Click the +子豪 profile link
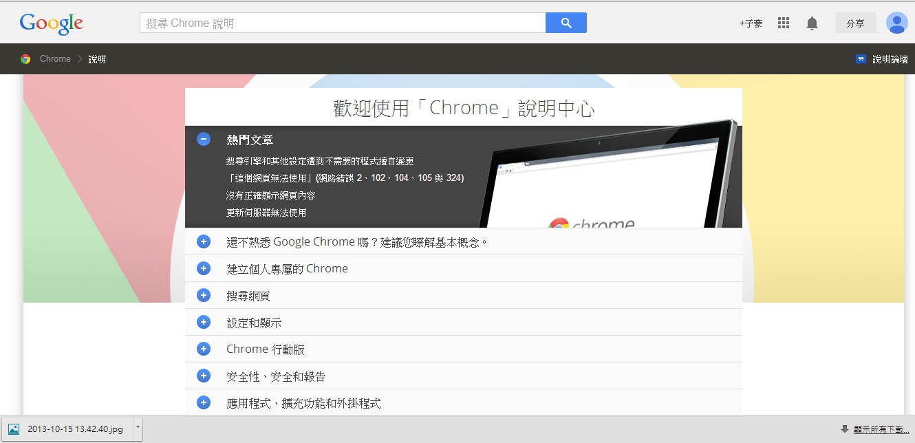 pyautogui.click(x=751, y=23)
